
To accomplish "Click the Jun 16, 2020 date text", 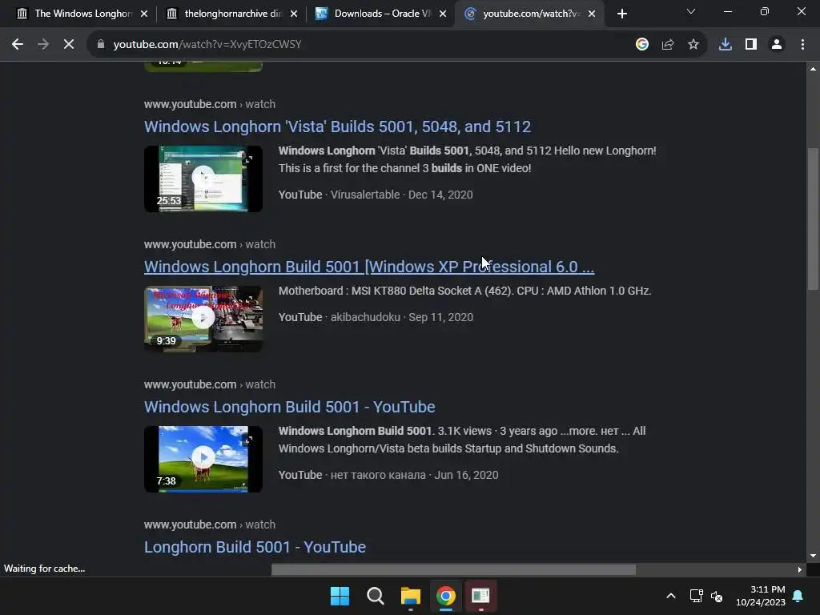I will pyautogui.click(x=467, y=475).
